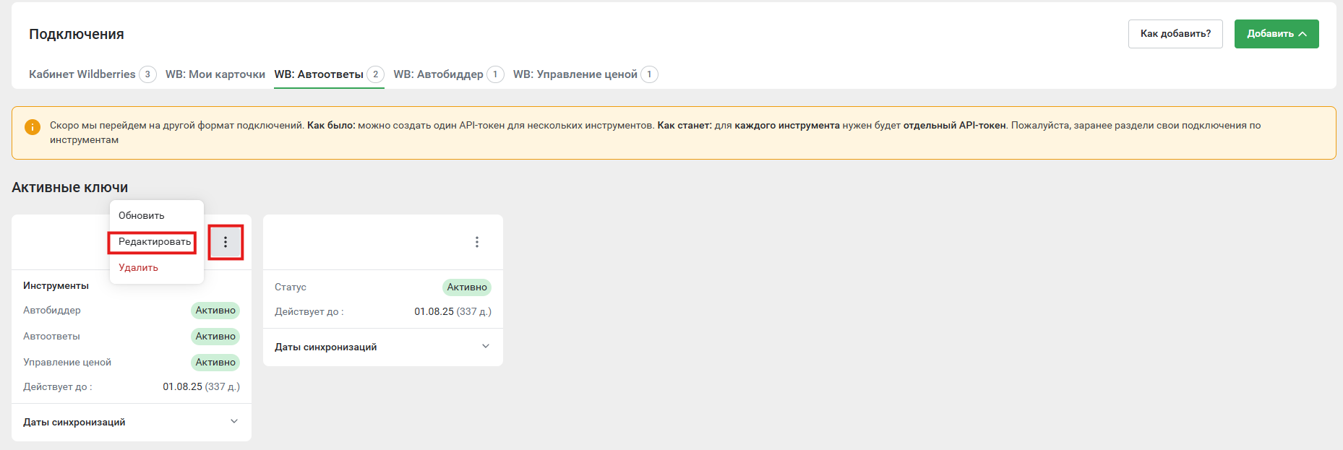Click expiry date on second key card
Screen dimensions: 1343x450
(452, 312)
